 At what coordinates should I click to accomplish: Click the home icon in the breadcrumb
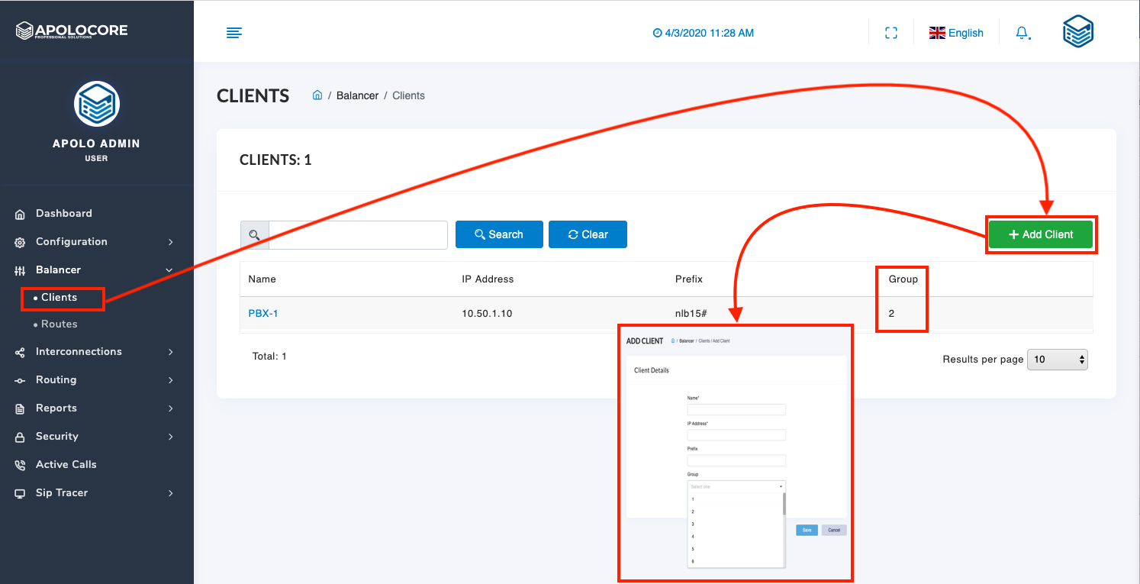(317, 95)
